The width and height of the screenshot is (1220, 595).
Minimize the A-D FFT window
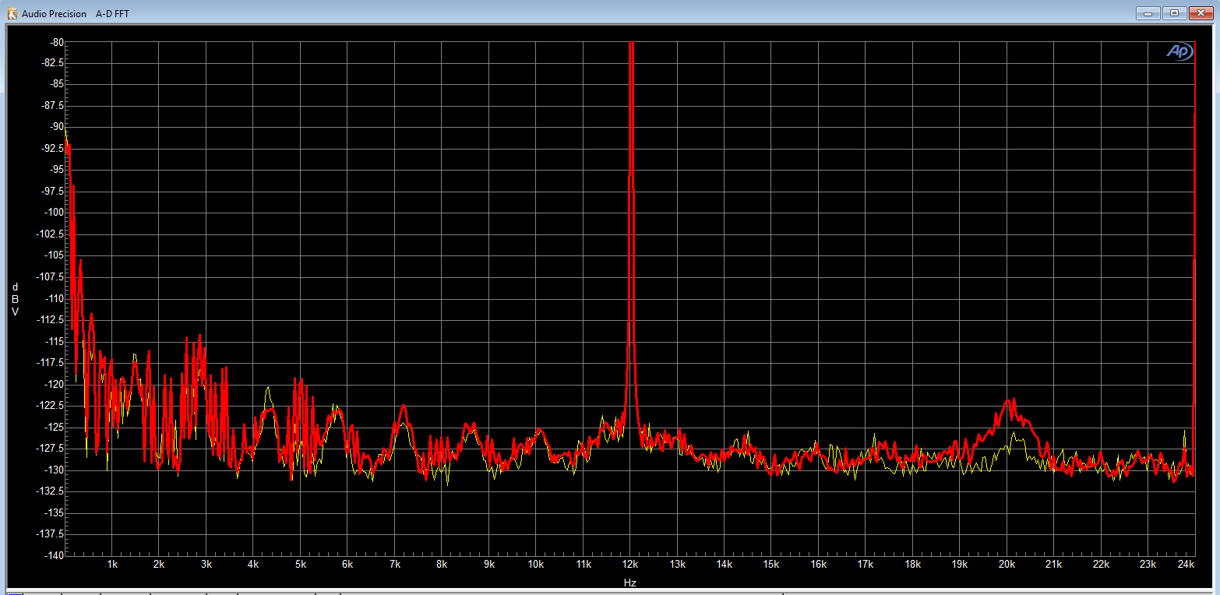(x=1148, y=12)
